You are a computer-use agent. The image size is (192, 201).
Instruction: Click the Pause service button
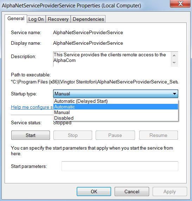click(x=115, y=135)
